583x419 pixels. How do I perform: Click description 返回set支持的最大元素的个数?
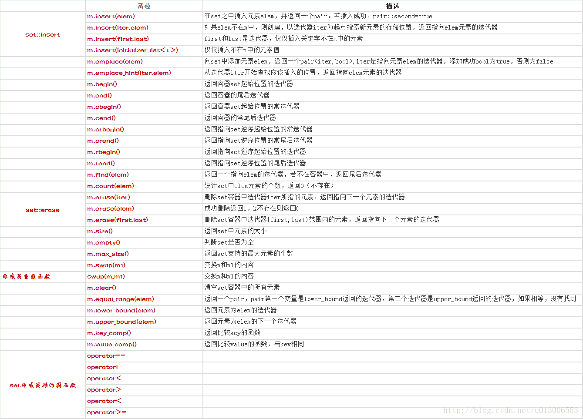pos(392,254)
